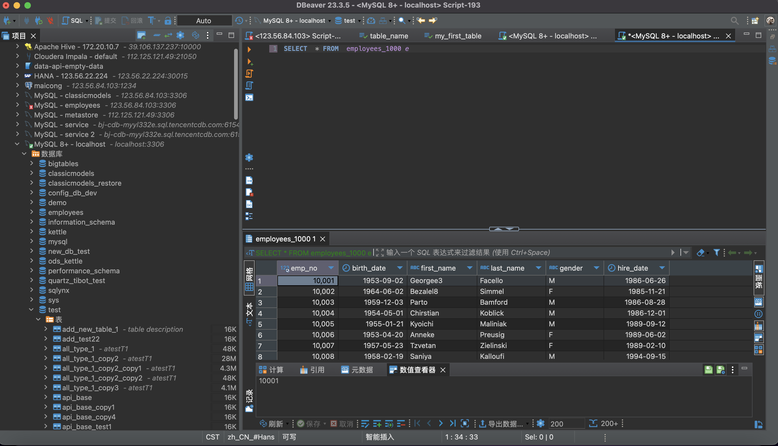Switch to 元数据 panel tab
The width and height of the screenshot is (778, 446).
coord(357,370)
